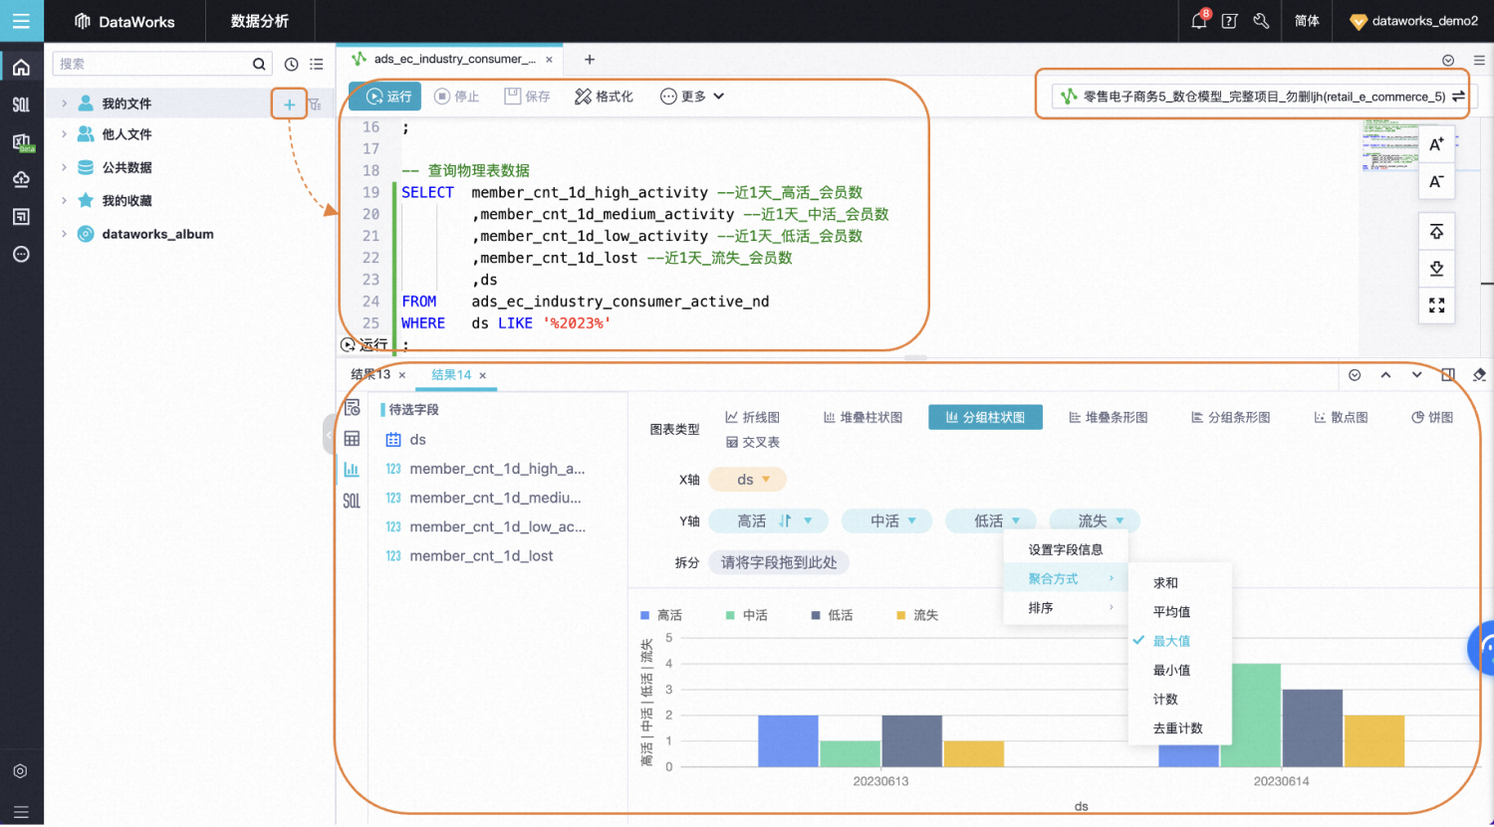Open the help question-mark icon
The image size is (1494, 827).
(x=1229, y=21)
